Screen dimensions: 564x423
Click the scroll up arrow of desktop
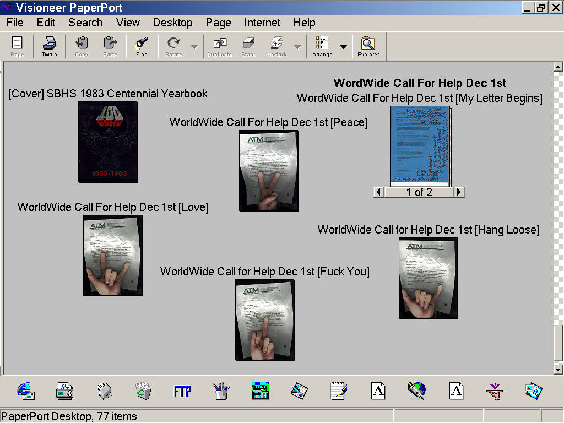(x=558, y=67)
